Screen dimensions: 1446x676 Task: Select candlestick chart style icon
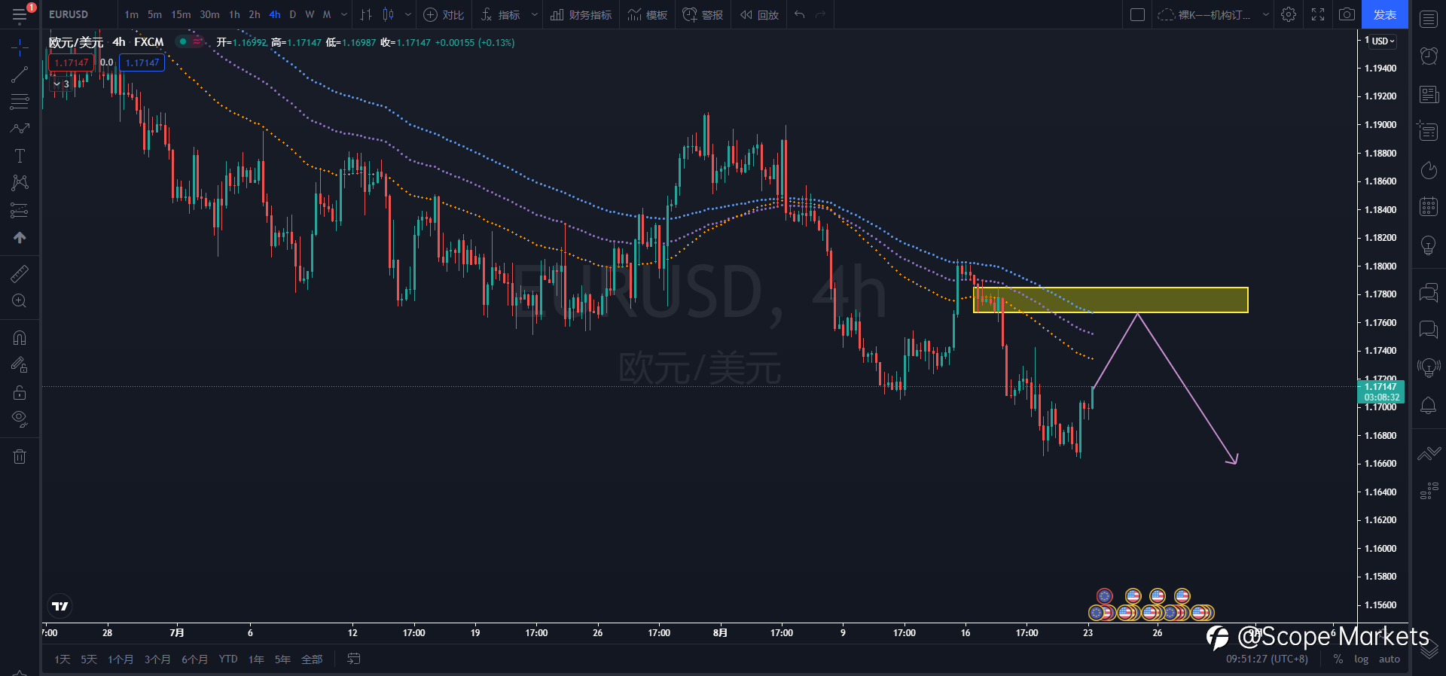coord(389,14)
